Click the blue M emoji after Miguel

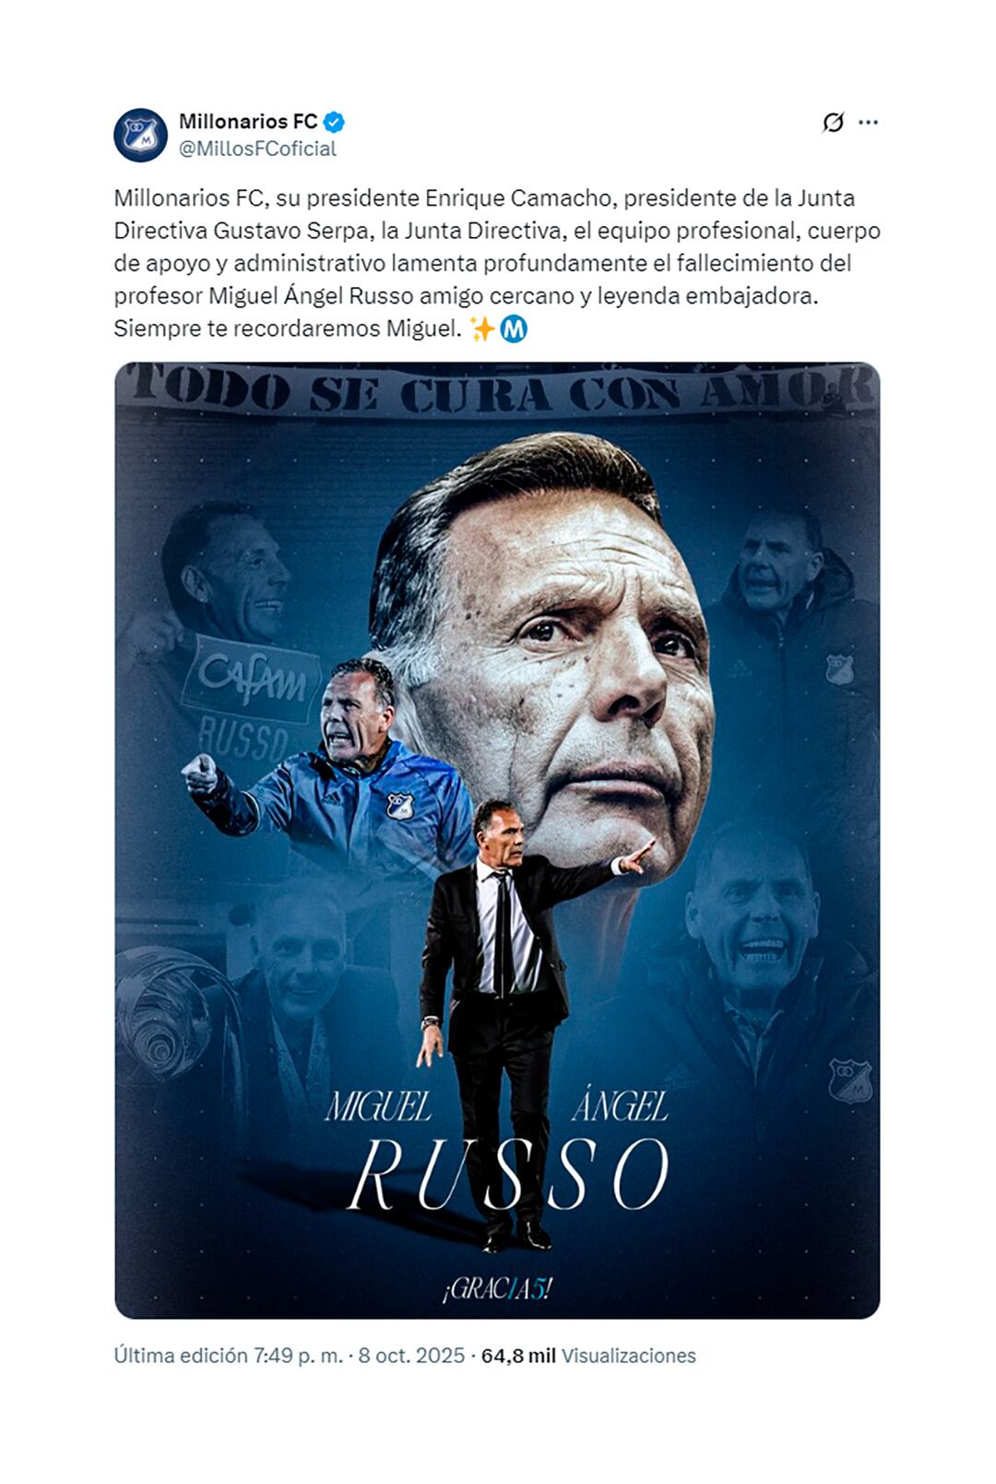point(514,329)
